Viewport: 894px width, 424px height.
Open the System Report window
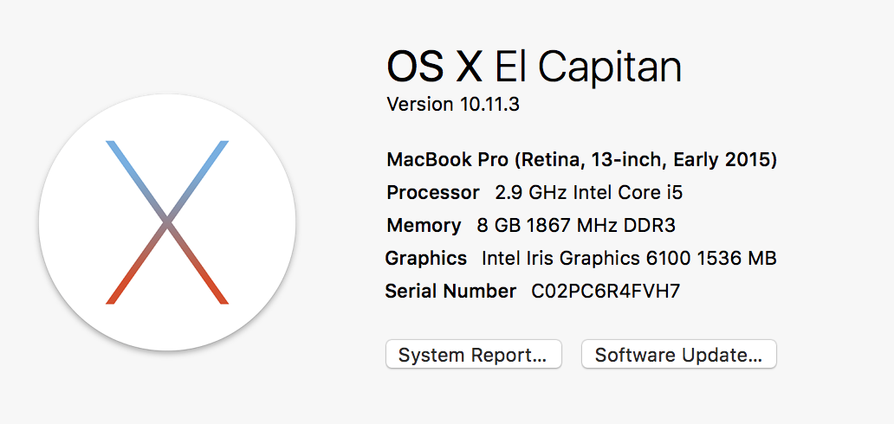473,355
